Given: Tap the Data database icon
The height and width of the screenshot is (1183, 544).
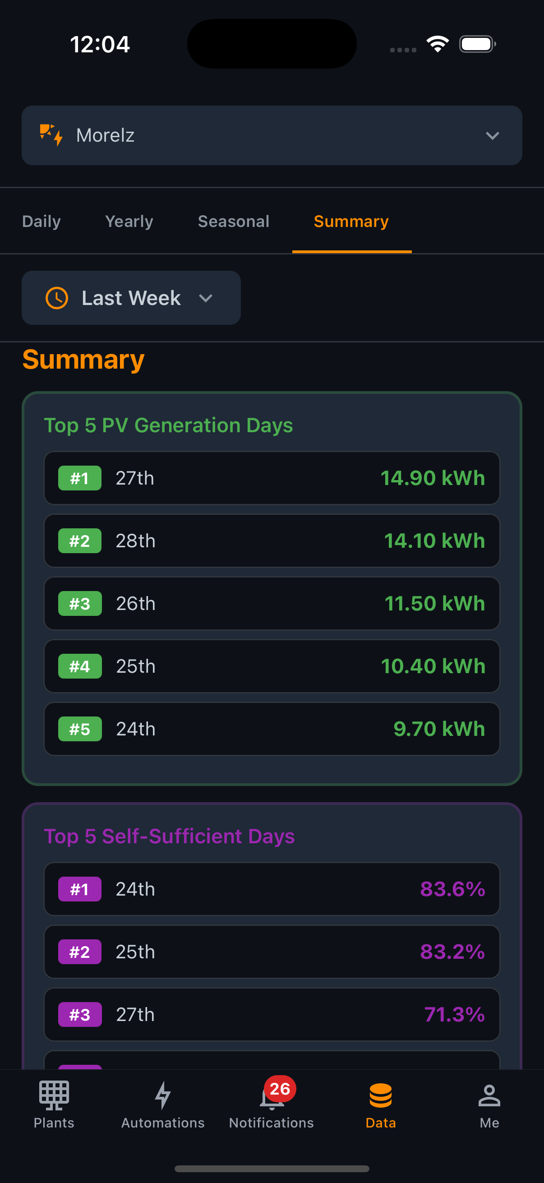Looking at the screenshot, I should 381,1096.
